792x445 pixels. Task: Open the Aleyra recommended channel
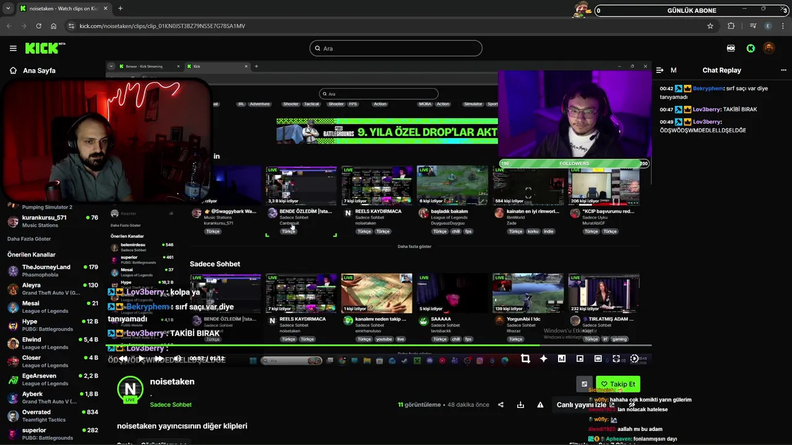(x=53, y=289)
